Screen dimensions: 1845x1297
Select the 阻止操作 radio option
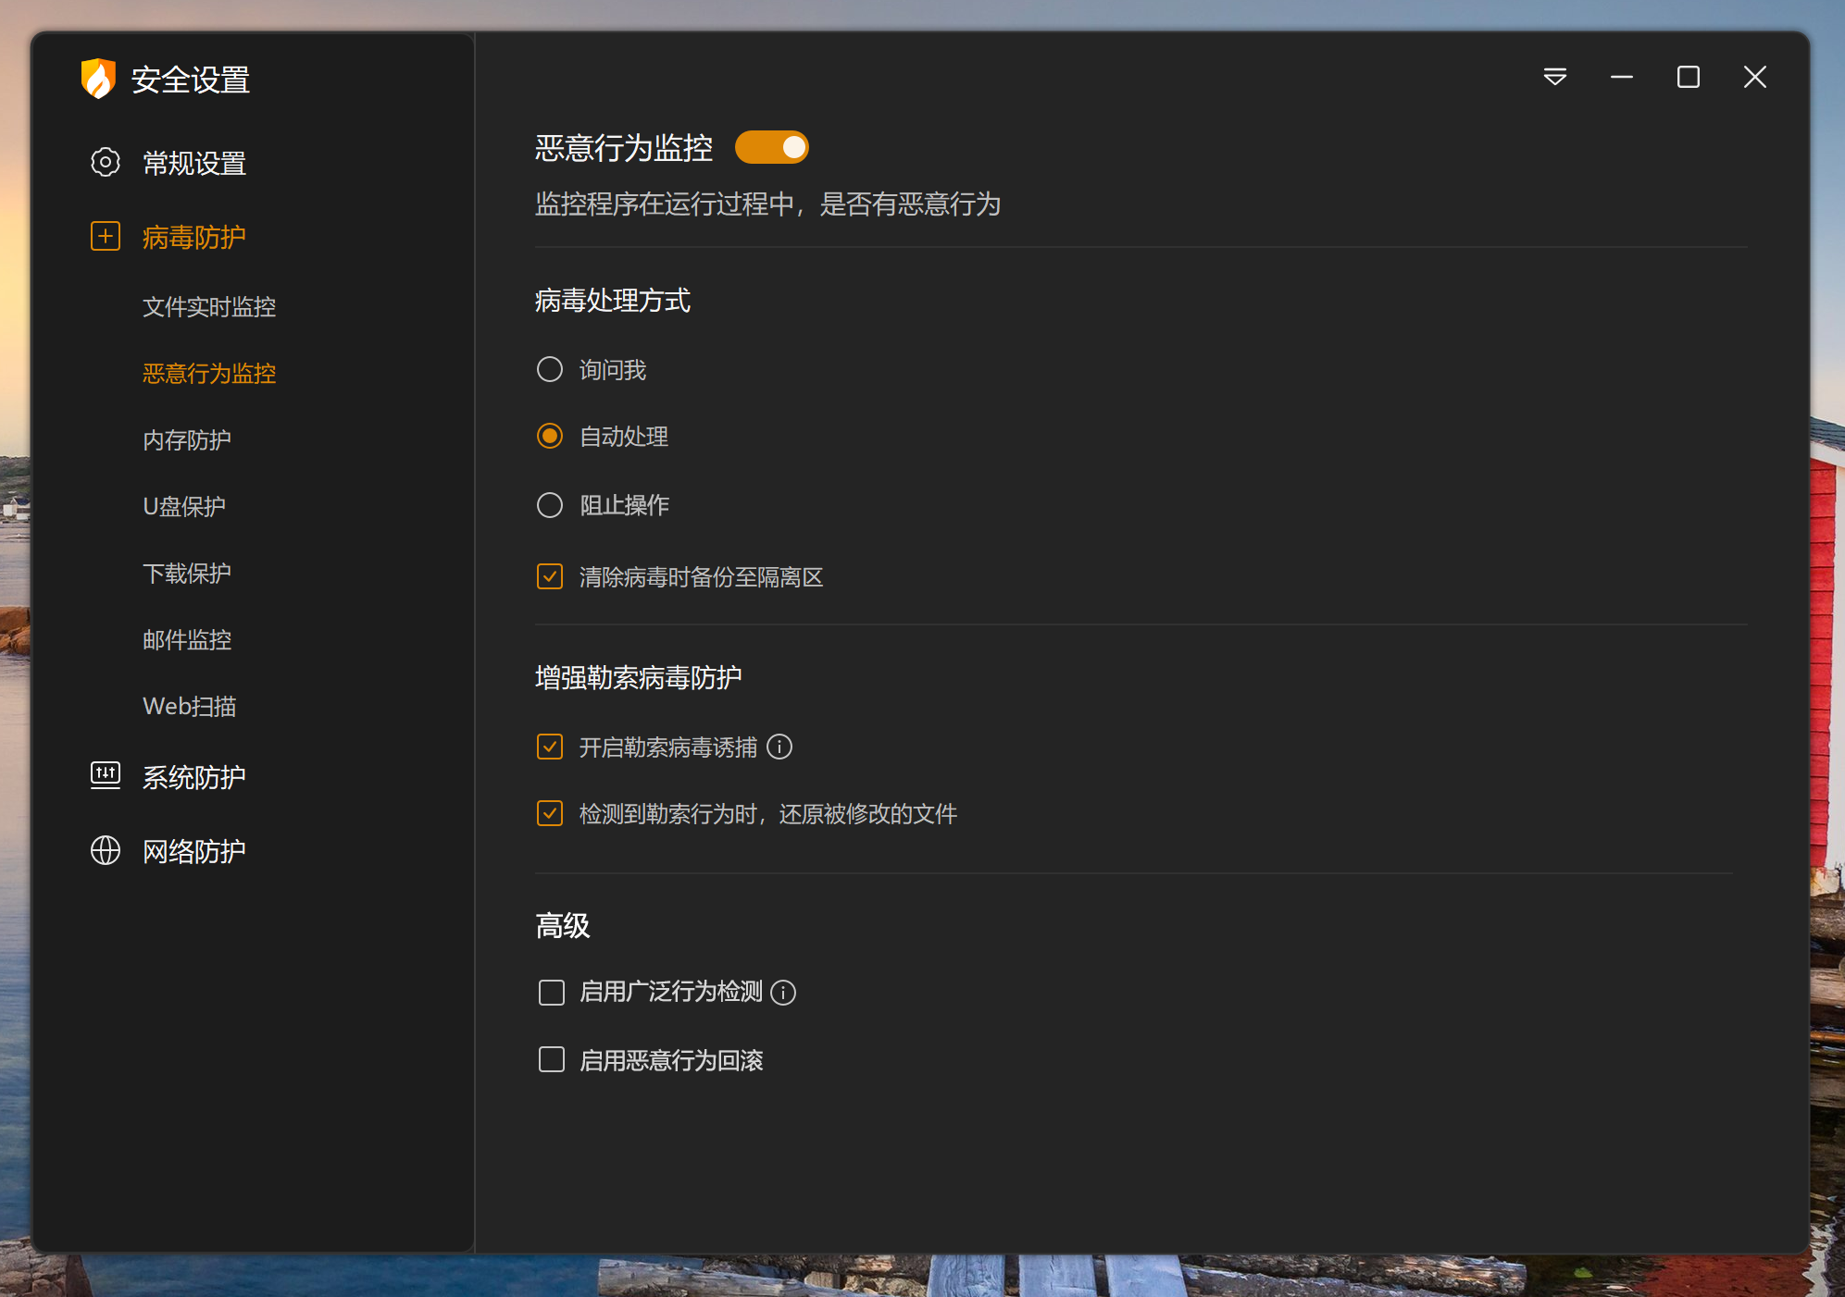[550, 505]
